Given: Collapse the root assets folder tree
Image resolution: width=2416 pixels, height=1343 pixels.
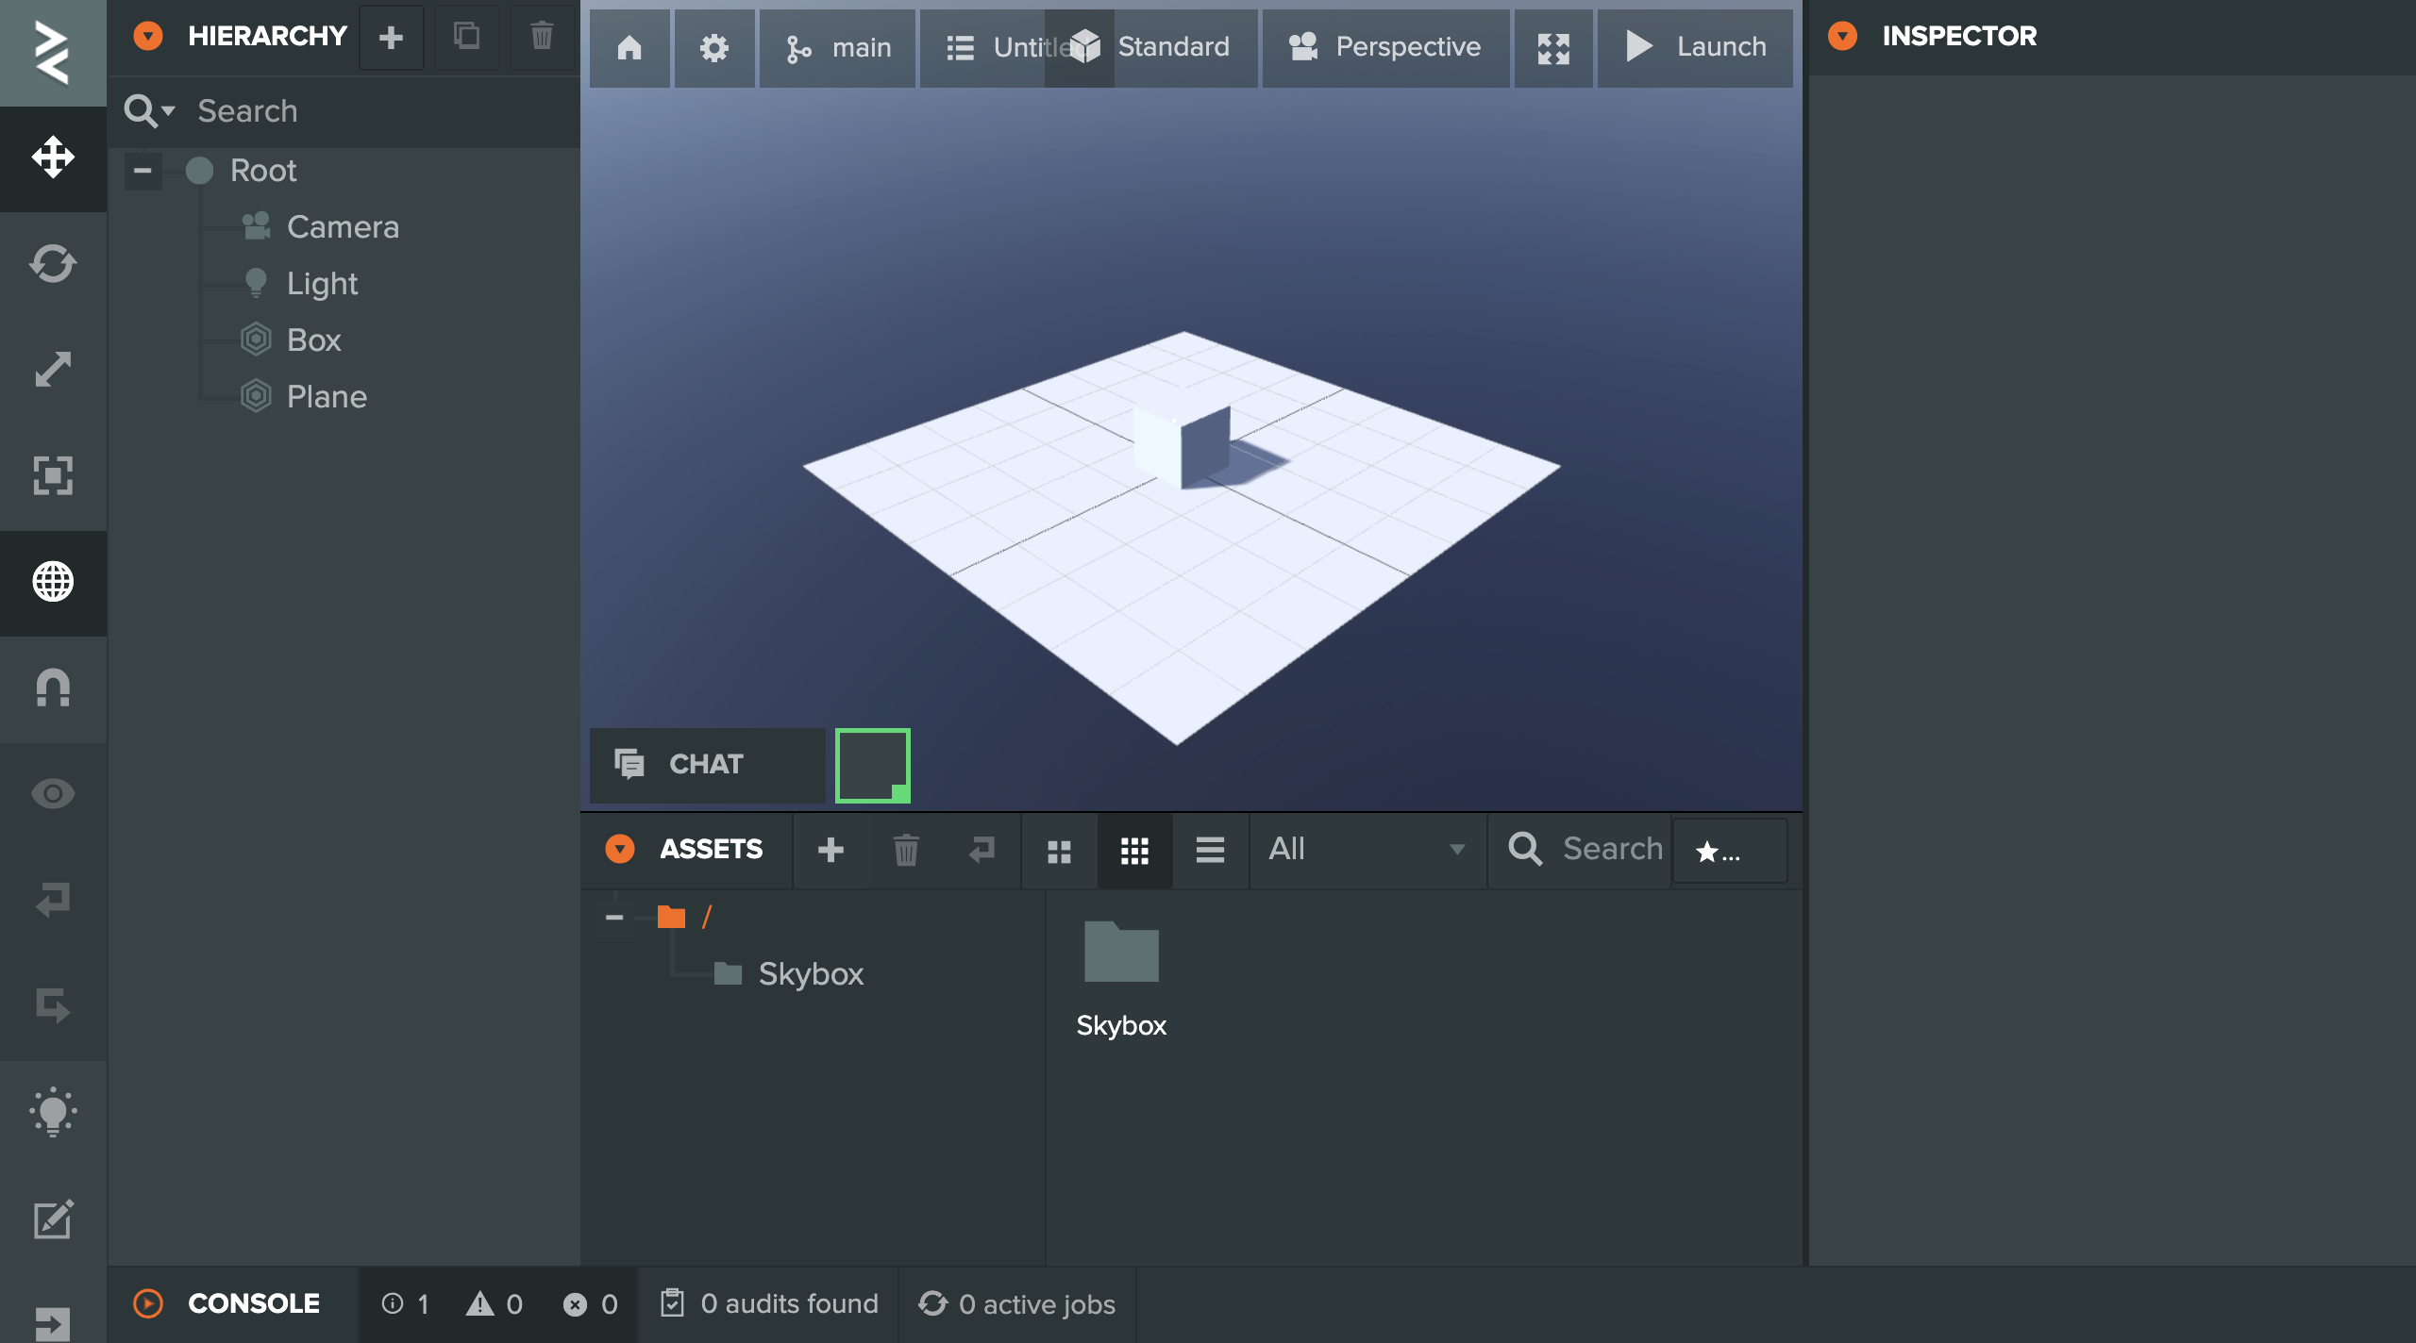Looking at the screenshot, I should tap(614, 917).
